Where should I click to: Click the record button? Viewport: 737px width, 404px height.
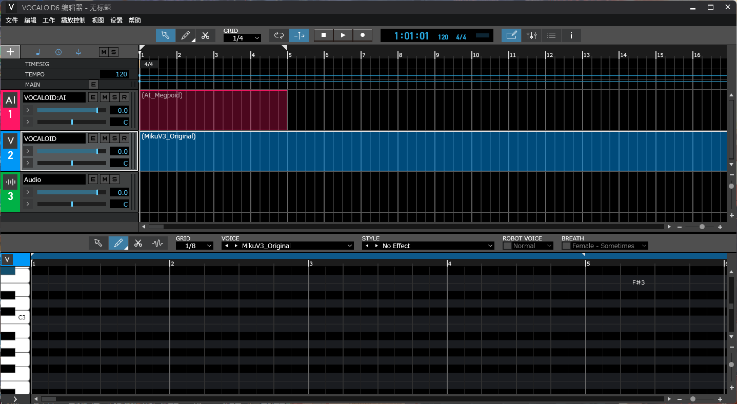pos(363,35)
